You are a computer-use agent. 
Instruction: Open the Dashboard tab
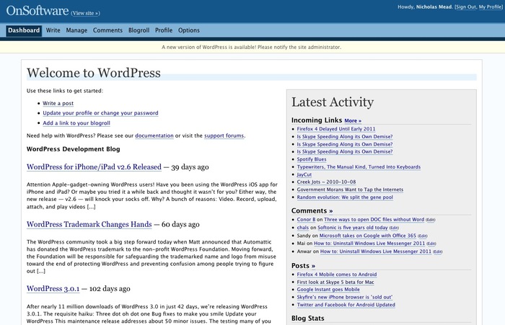click(24, 30)
